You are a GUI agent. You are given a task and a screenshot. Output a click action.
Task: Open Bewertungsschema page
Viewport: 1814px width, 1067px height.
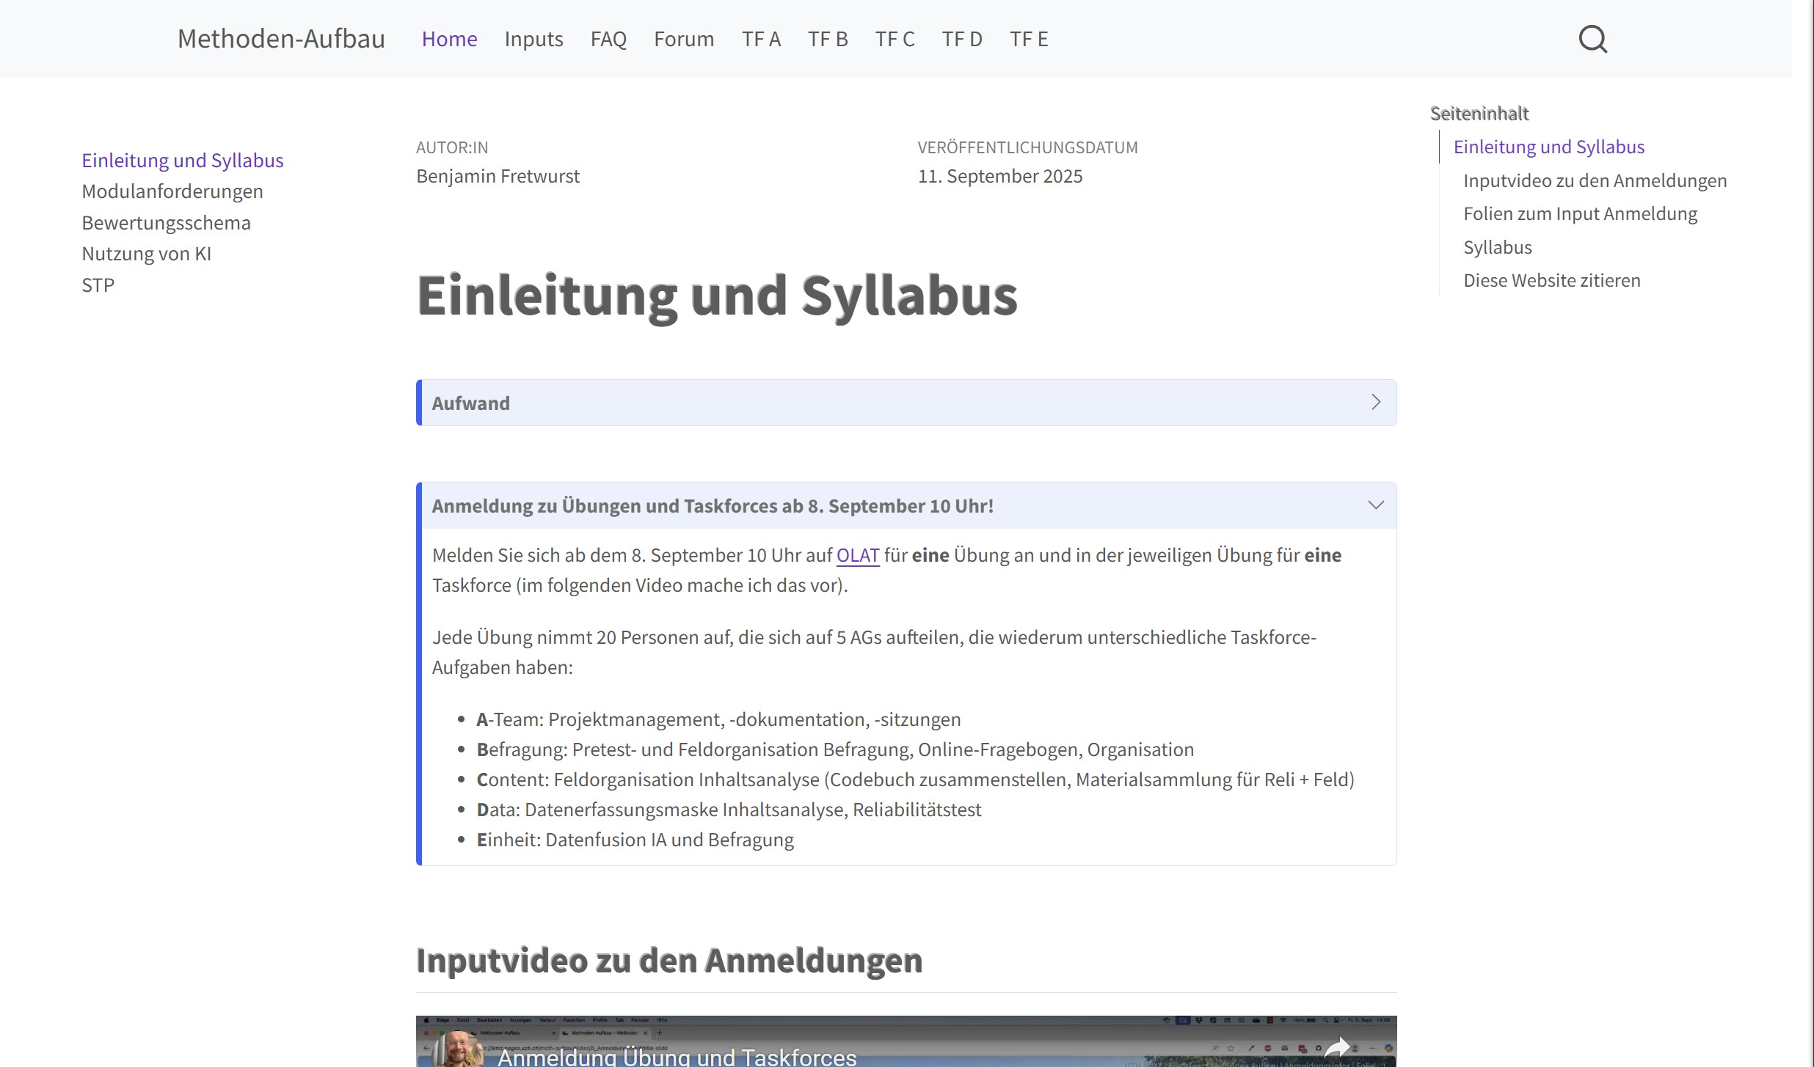click(166, 221)
